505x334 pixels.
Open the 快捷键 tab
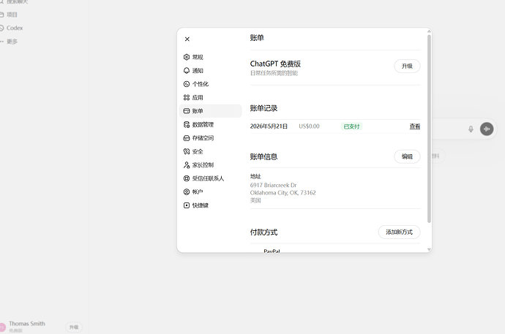coord(210,205)
